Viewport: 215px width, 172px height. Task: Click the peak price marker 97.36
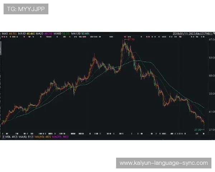[130, 39]
